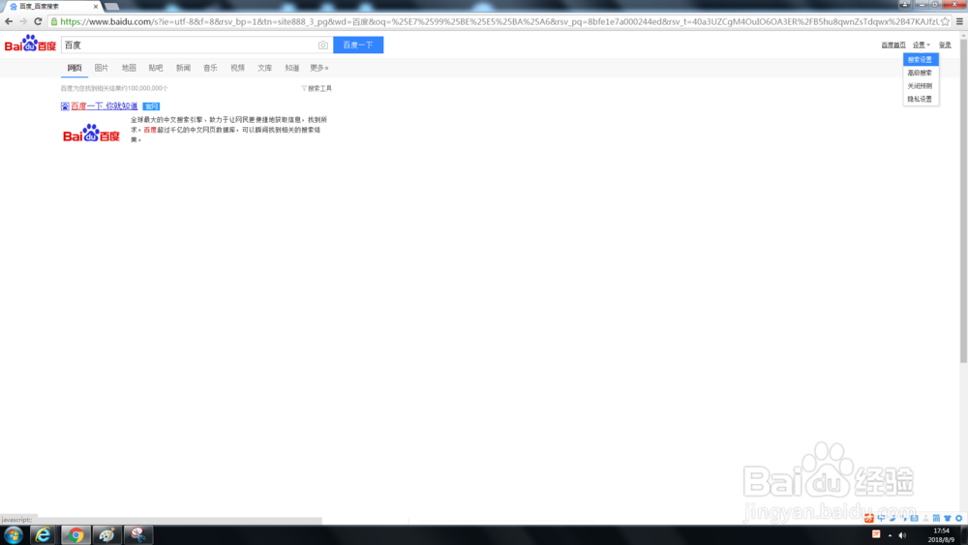Open camera image search in the search box

click(323, 45)
